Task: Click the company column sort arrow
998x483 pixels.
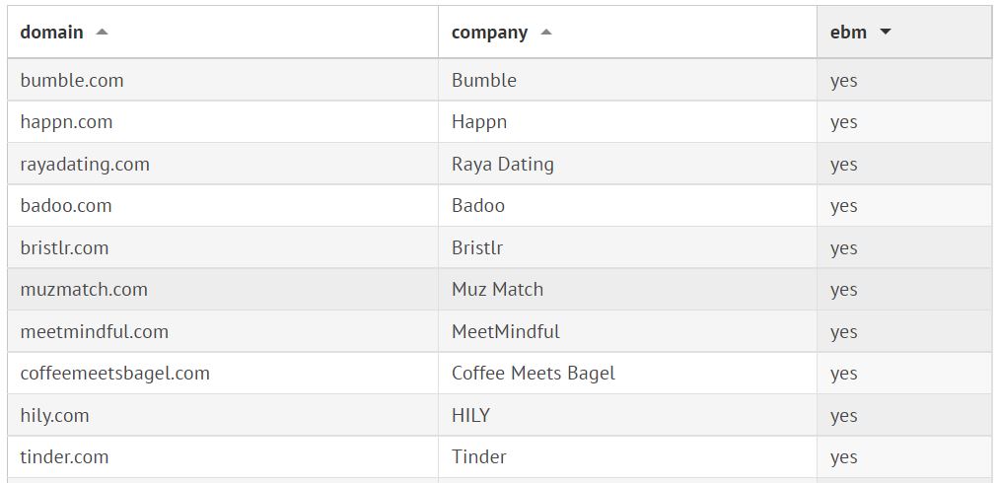Action: (546, 32)
